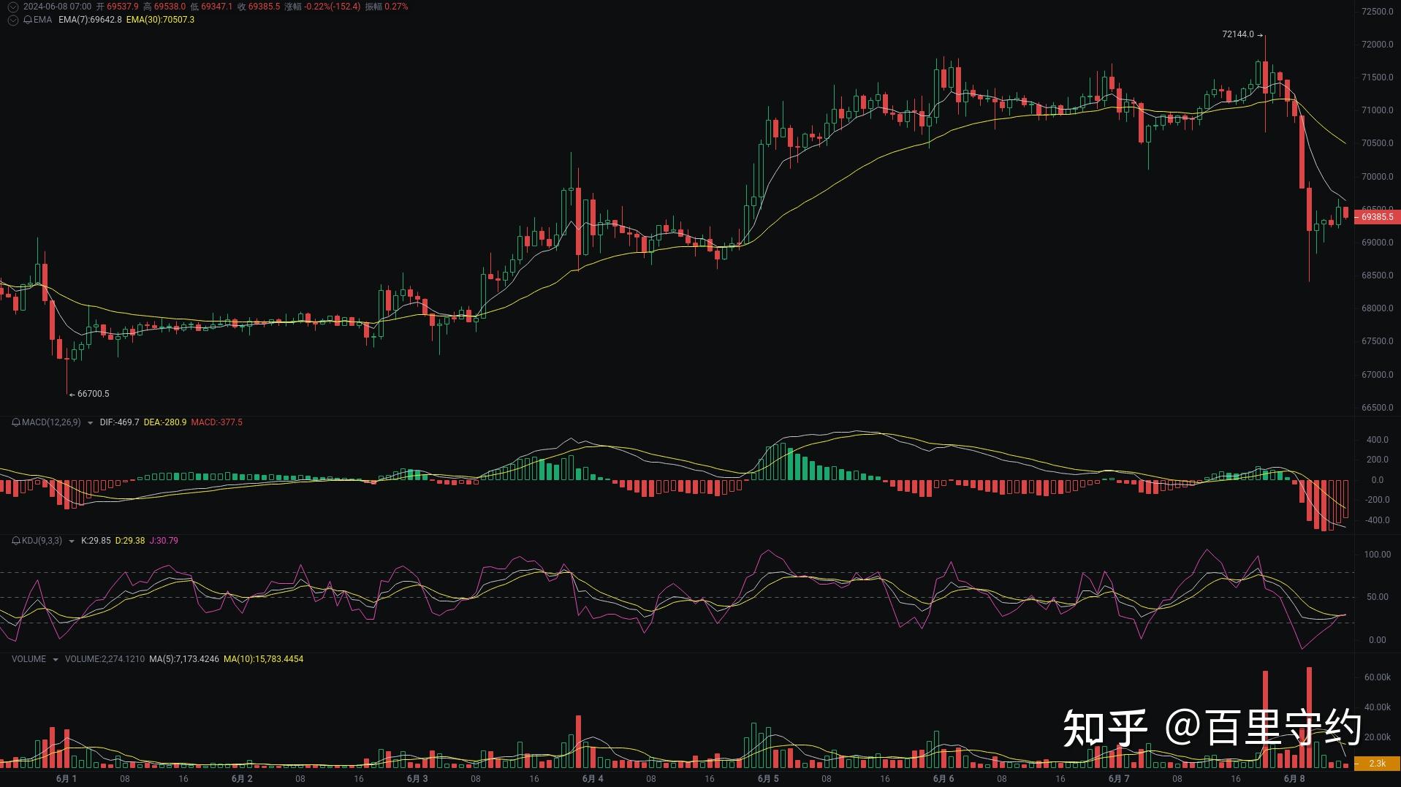Click the 6月 7 date label
The image size is (1401, 787).
click(1119, 779)
